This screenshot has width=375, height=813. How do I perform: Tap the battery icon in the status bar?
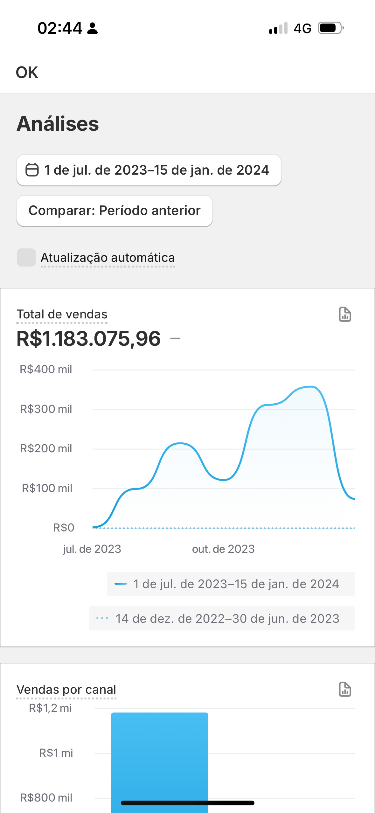(x=331, y=28)
